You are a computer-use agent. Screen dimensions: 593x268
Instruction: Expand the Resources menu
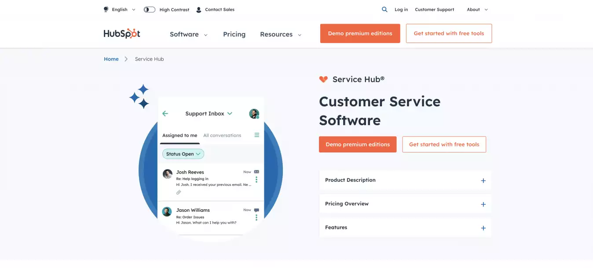click(281, 34)
